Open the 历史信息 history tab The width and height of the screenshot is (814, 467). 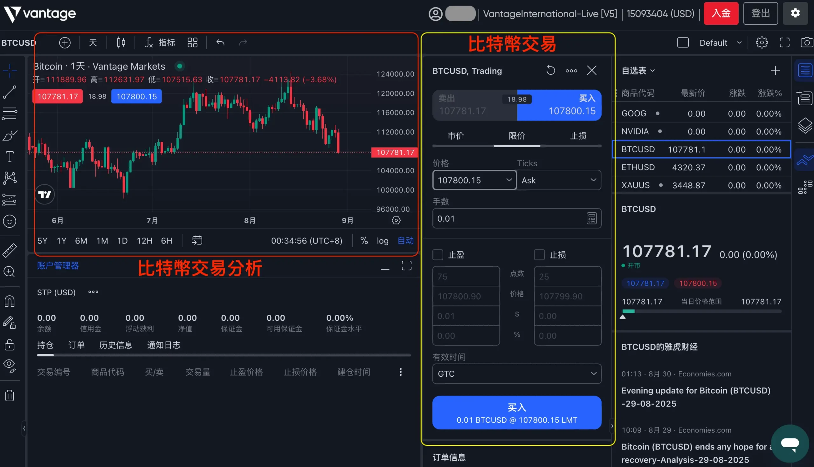click(x=115, y=345)
